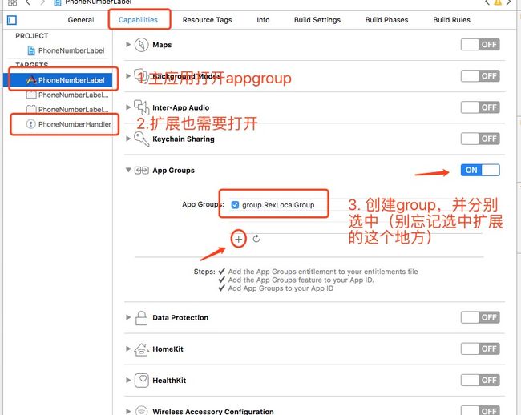Uncheck the group.RexLocalGroup checkbox
The image size is (521, 415).
235,205
